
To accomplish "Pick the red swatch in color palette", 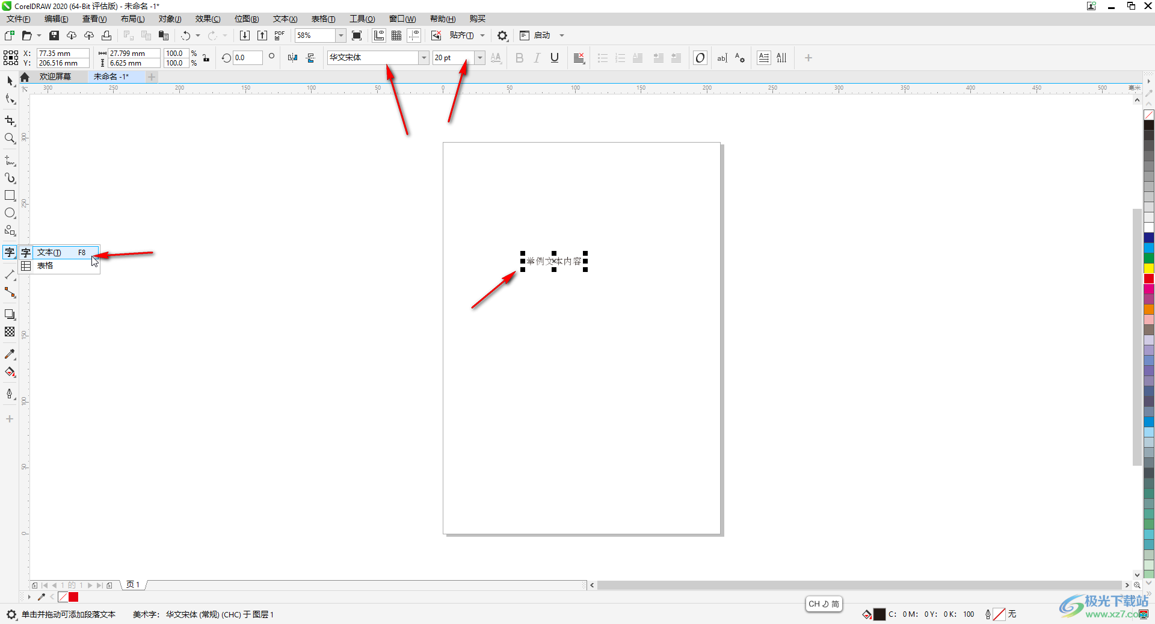I will [x=1149, y=279].
